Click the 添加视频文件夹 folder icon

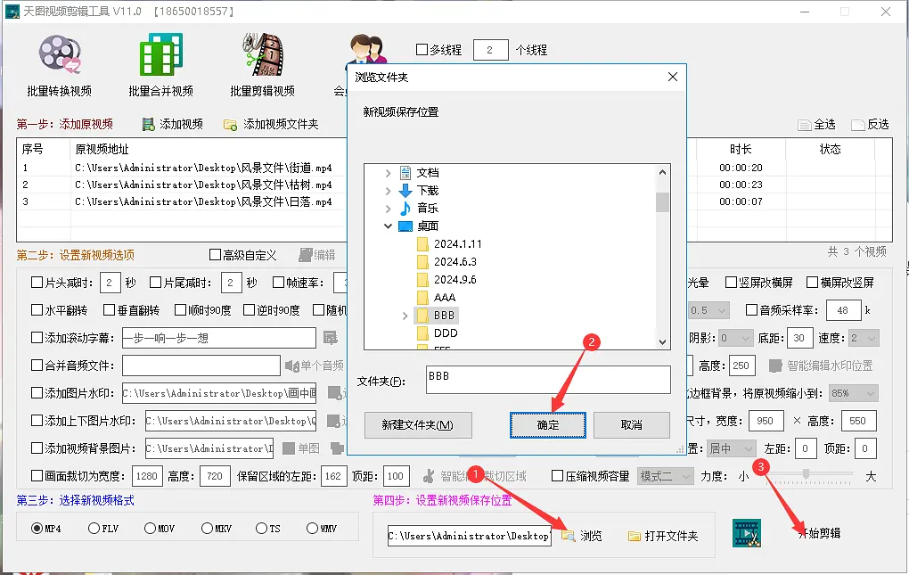coord(230,125)
